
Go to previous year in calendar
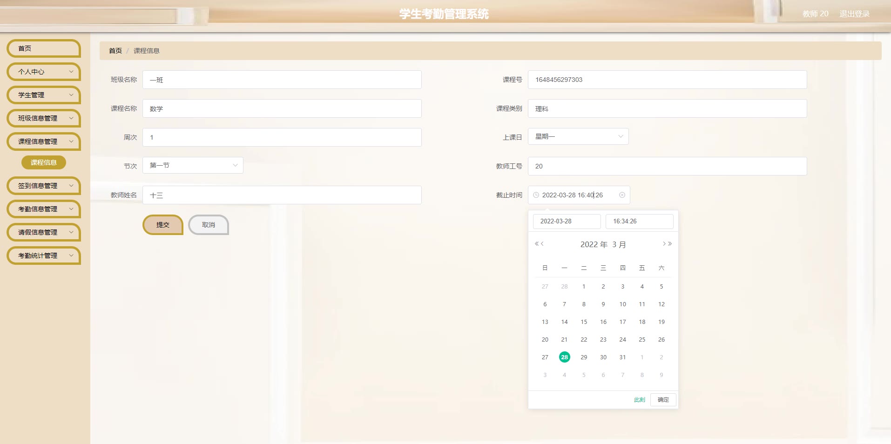coord(537,244)
